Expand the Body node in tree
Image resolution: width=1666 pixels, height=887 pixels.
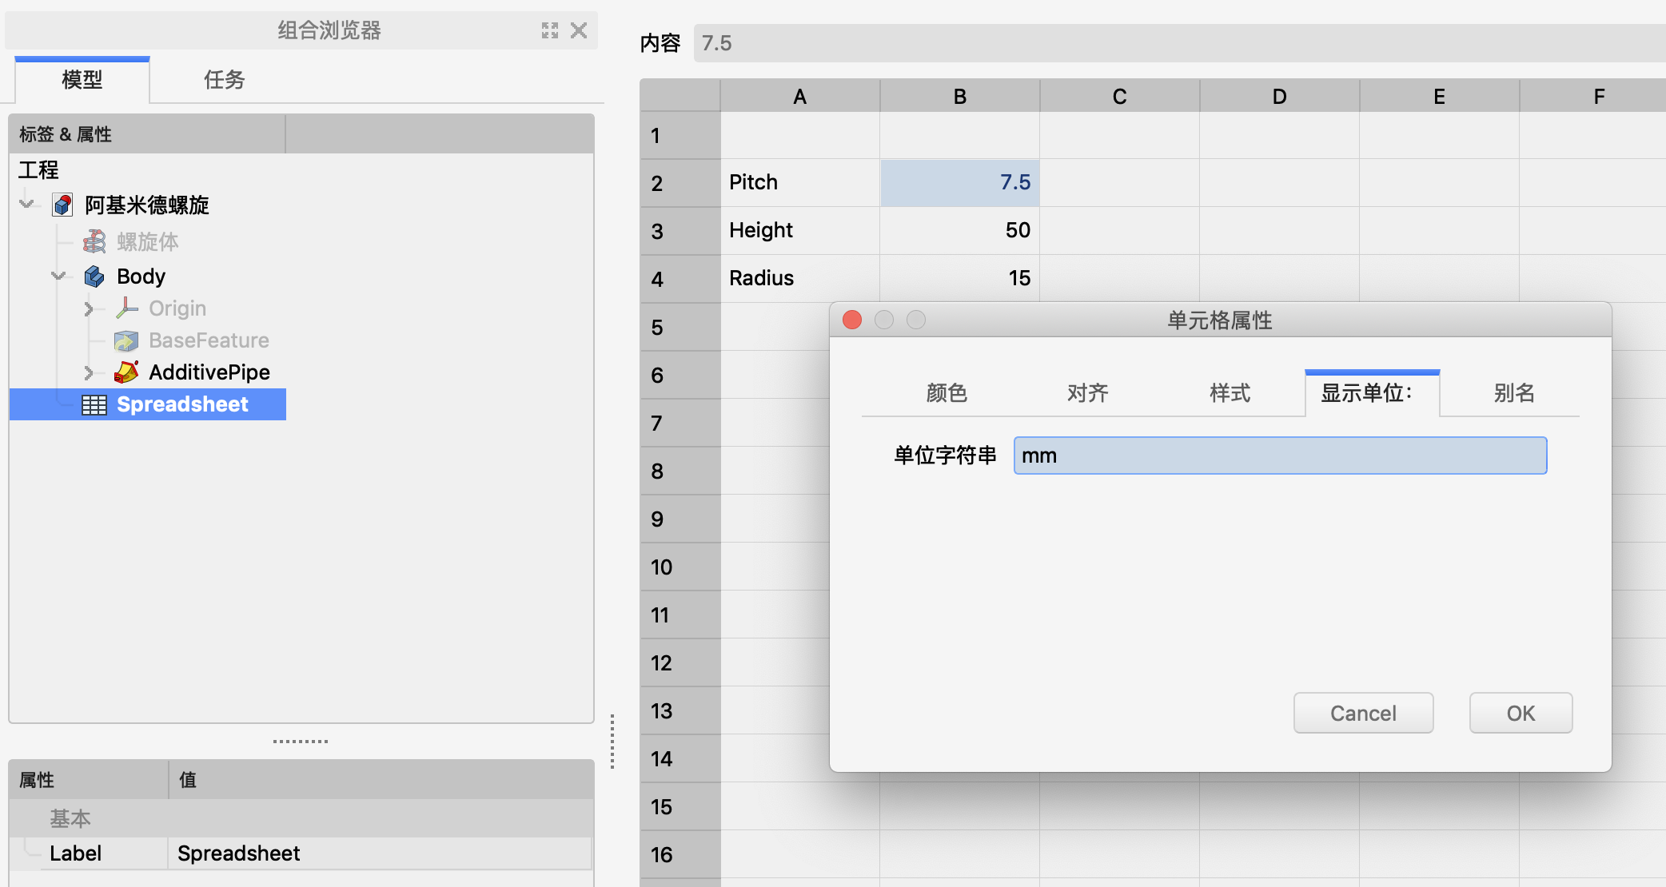click(59, 276)
